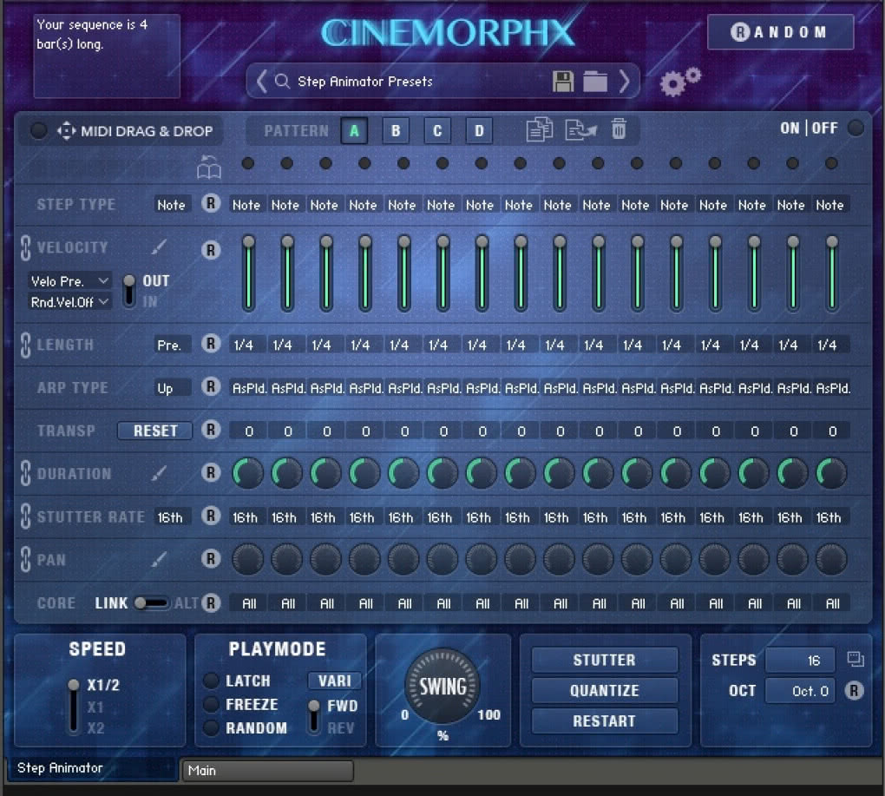Open the settings gears icon

pos(679,82)
